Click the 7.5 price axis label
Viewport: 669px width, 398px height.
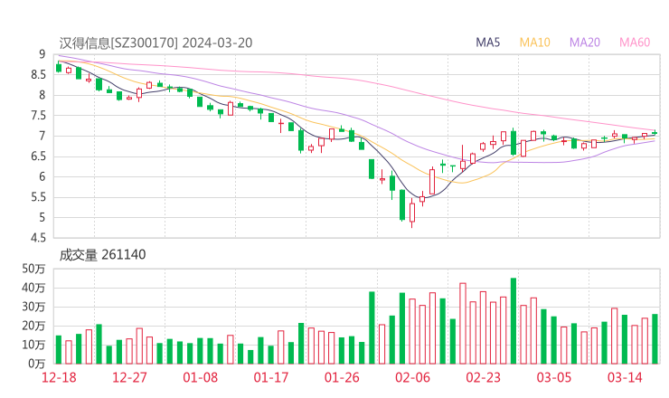pos(38,116)
